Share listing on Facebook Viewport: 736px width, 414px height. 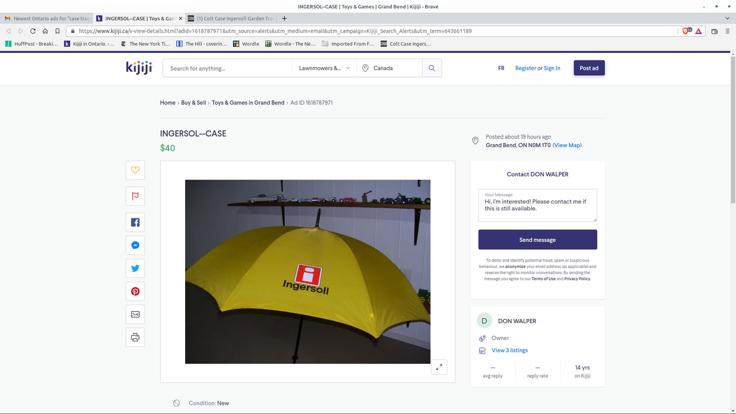tap(135, 223)
